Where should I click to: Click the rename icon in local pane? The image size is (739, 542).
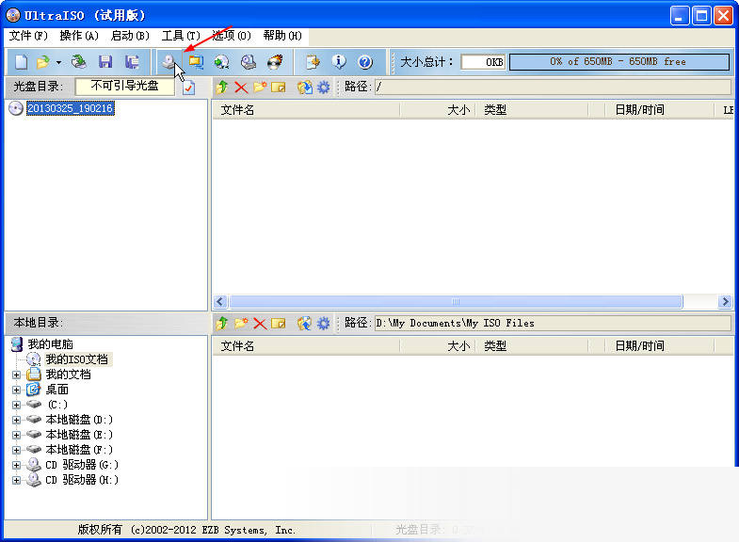pyautogui.click(x=278, y=323)
